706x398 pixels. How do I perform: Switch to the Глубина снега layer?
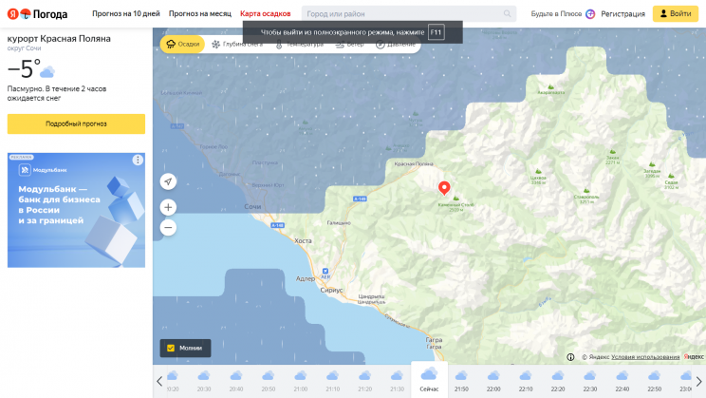click(x=237, y=45)
